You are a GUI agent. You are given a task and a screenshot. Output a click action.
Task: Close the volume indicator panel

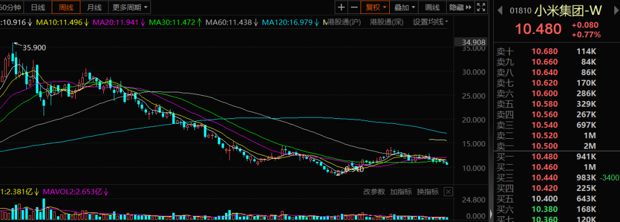pos(448,192)
